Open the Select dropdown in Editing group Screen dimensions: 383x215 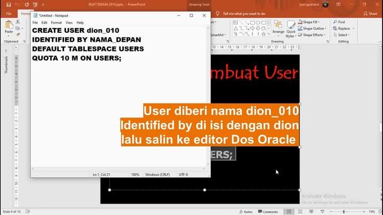(342, 35)
